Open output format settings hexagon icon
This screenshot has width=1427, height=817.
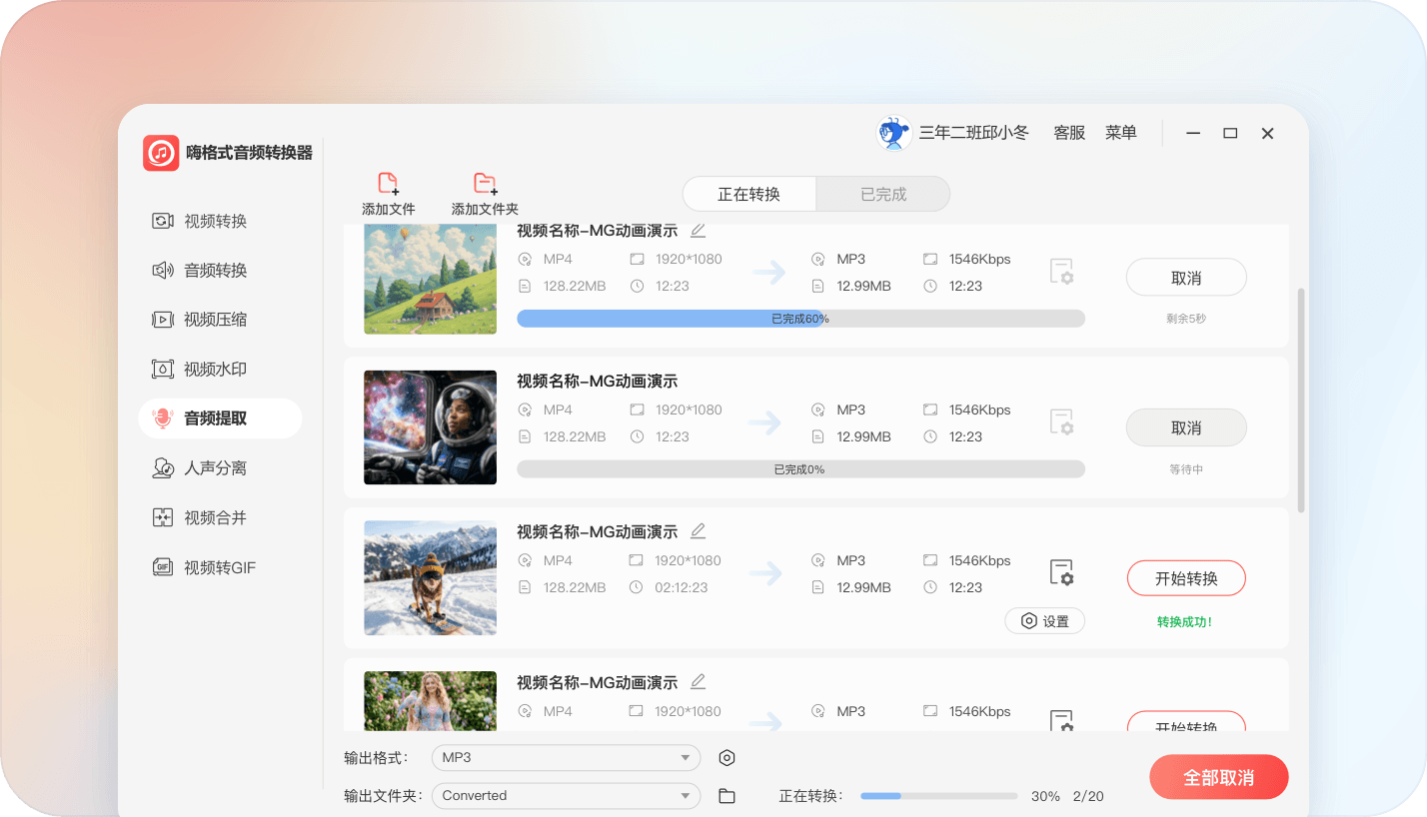click(x=727, y=758)
